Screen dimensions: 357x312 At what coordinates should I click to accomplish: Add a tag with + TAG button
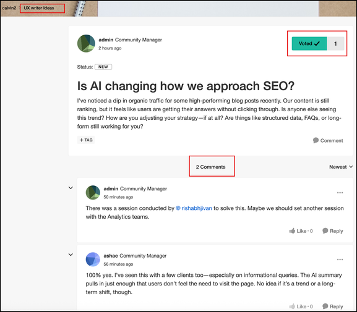click(x=86, y=140)
